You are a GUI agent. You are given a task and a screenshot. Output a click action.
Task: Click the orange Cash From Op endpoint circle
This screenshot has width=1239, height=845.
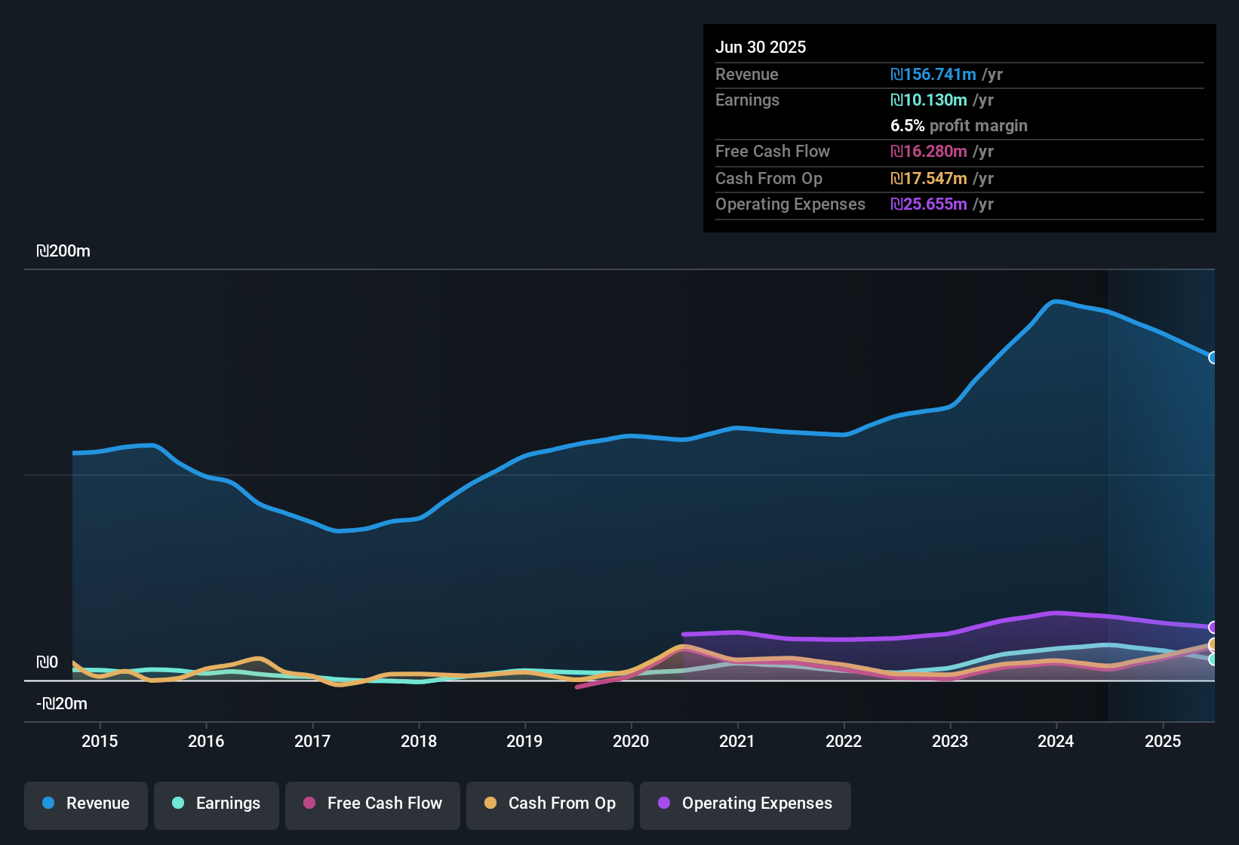point(1212,644)
